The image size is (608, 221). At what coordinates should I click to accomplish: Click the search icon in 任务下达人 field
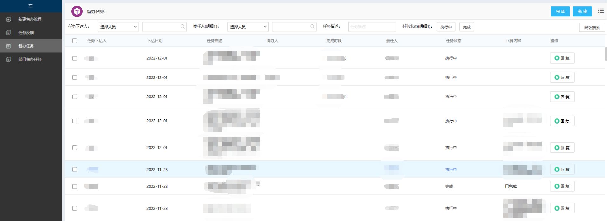(183, 27)
